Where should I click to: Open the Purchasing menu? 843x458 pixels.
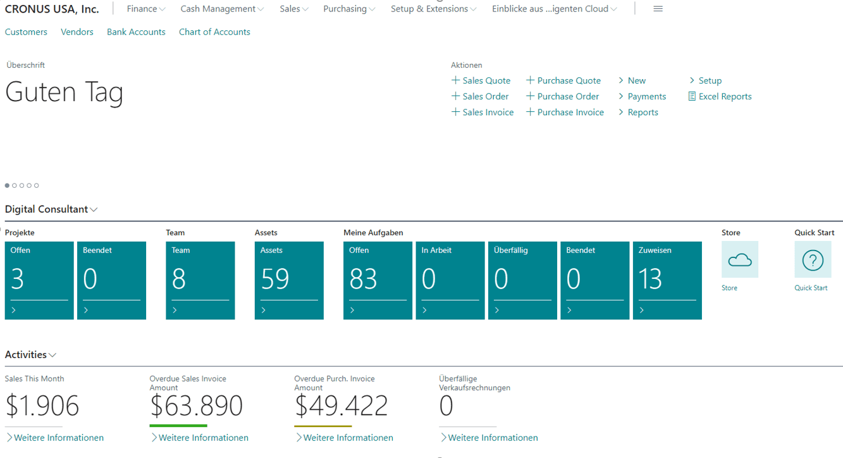349,9
